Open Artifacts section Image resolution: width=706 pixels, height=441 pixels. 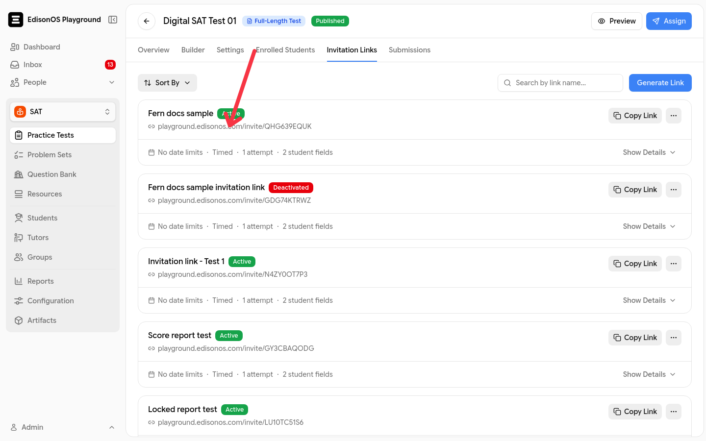coord(63,320)
